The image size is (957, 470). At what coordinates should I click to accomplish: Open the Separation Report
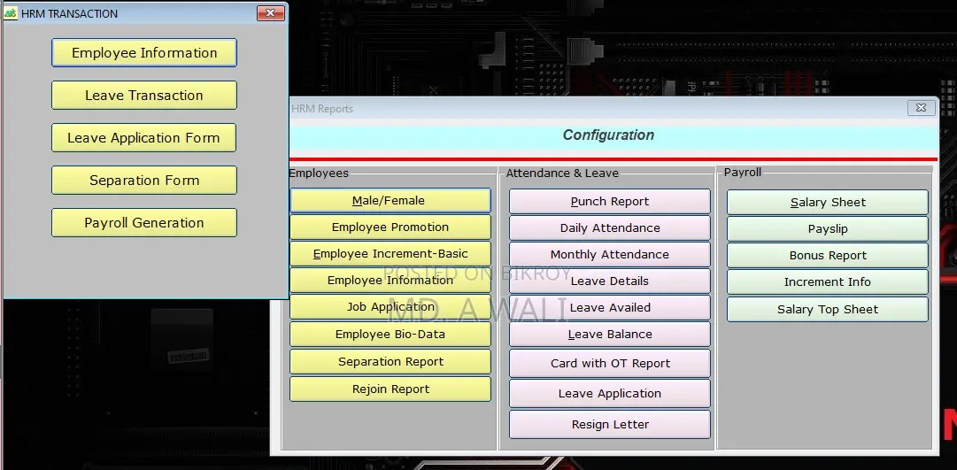[390, 361]
